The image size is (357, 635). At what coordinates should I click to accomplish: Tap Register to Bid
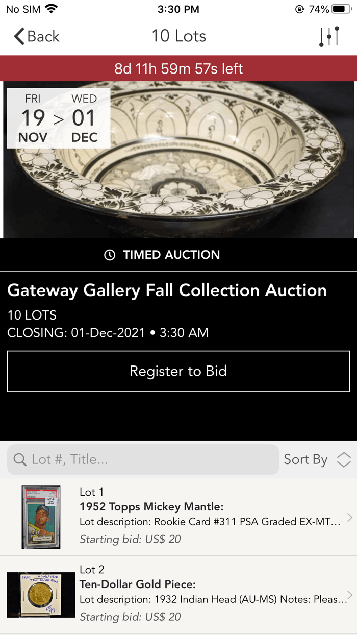point(178,371)
